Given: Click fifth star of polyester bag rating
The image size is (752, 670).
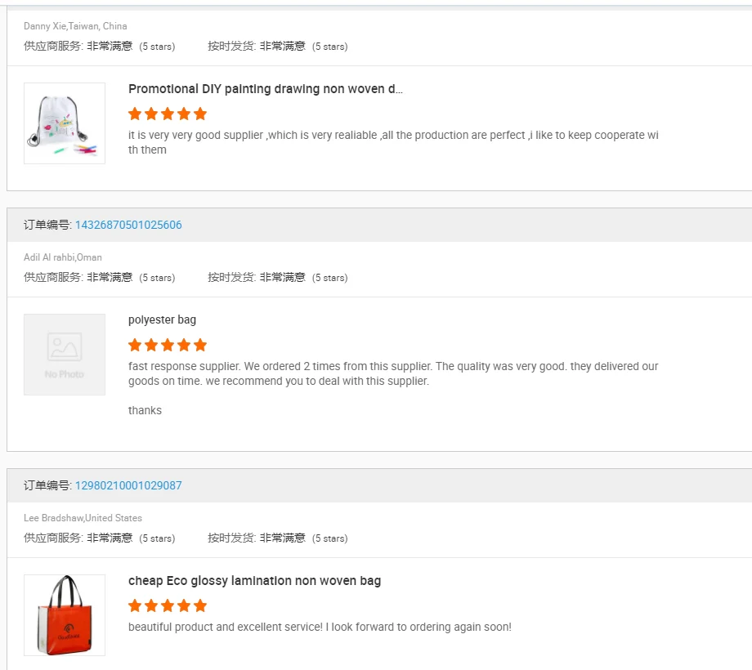Looking at the screenshot, I should coord(200,345).
